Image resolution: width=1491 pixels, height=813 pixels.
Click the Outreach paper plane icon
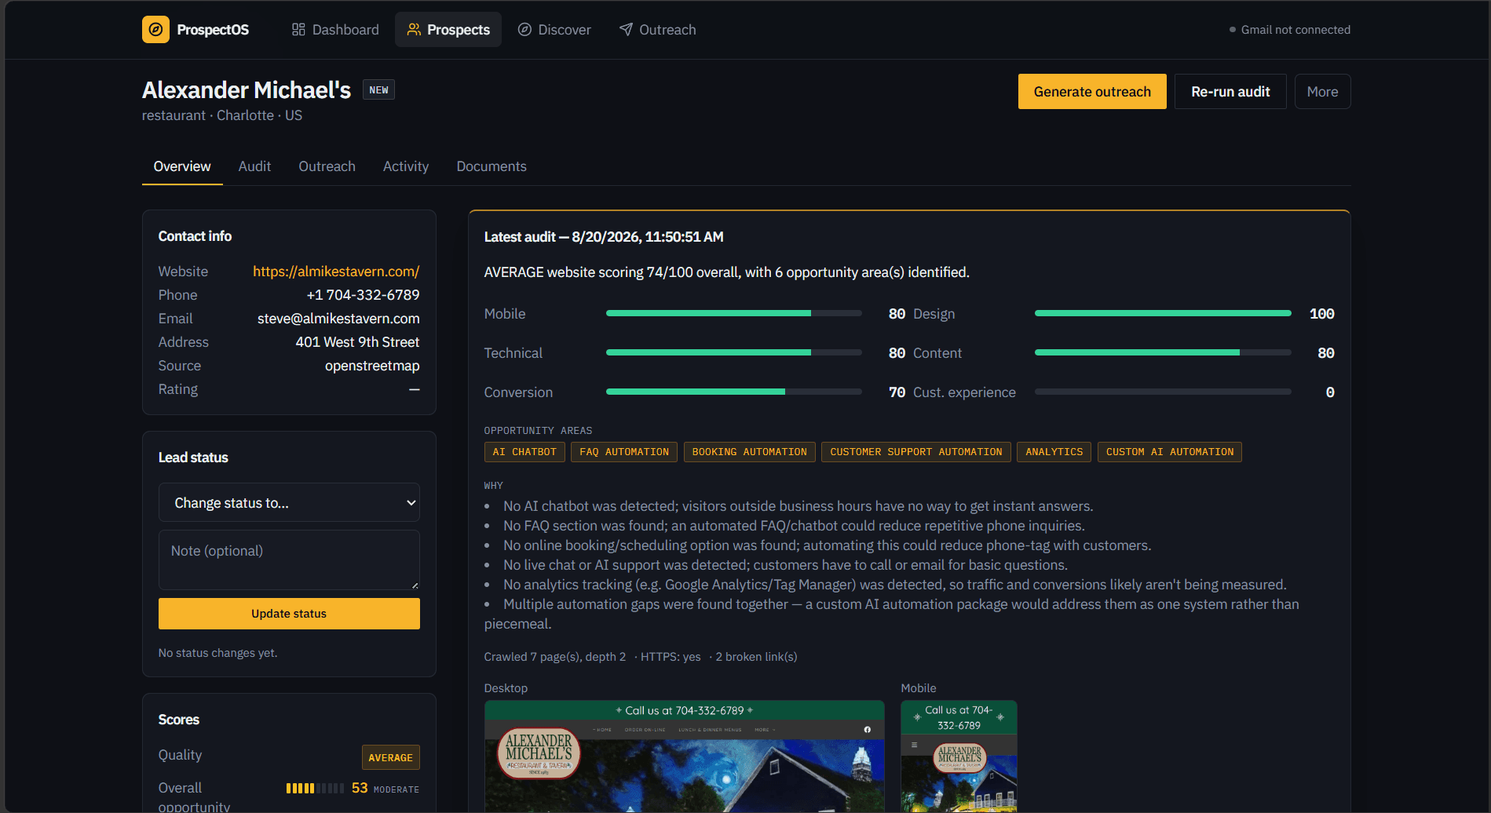[626, 30]
